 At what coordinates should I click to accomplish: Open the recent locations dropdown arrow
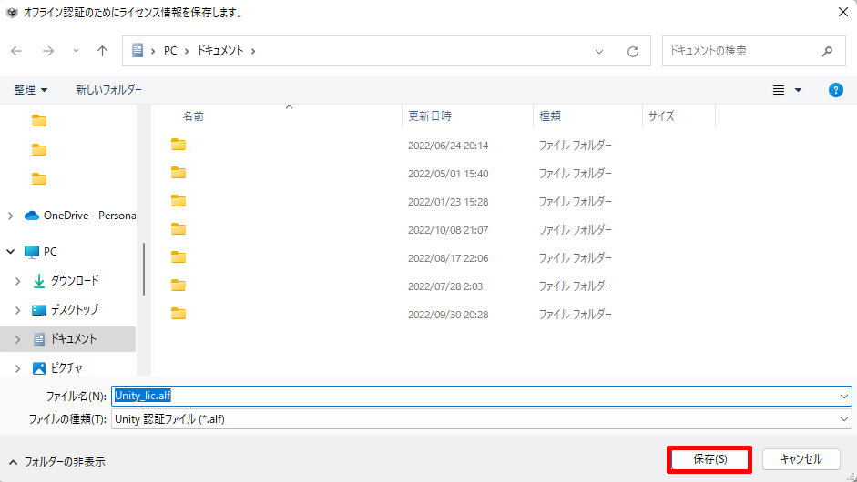coord(76,51)
